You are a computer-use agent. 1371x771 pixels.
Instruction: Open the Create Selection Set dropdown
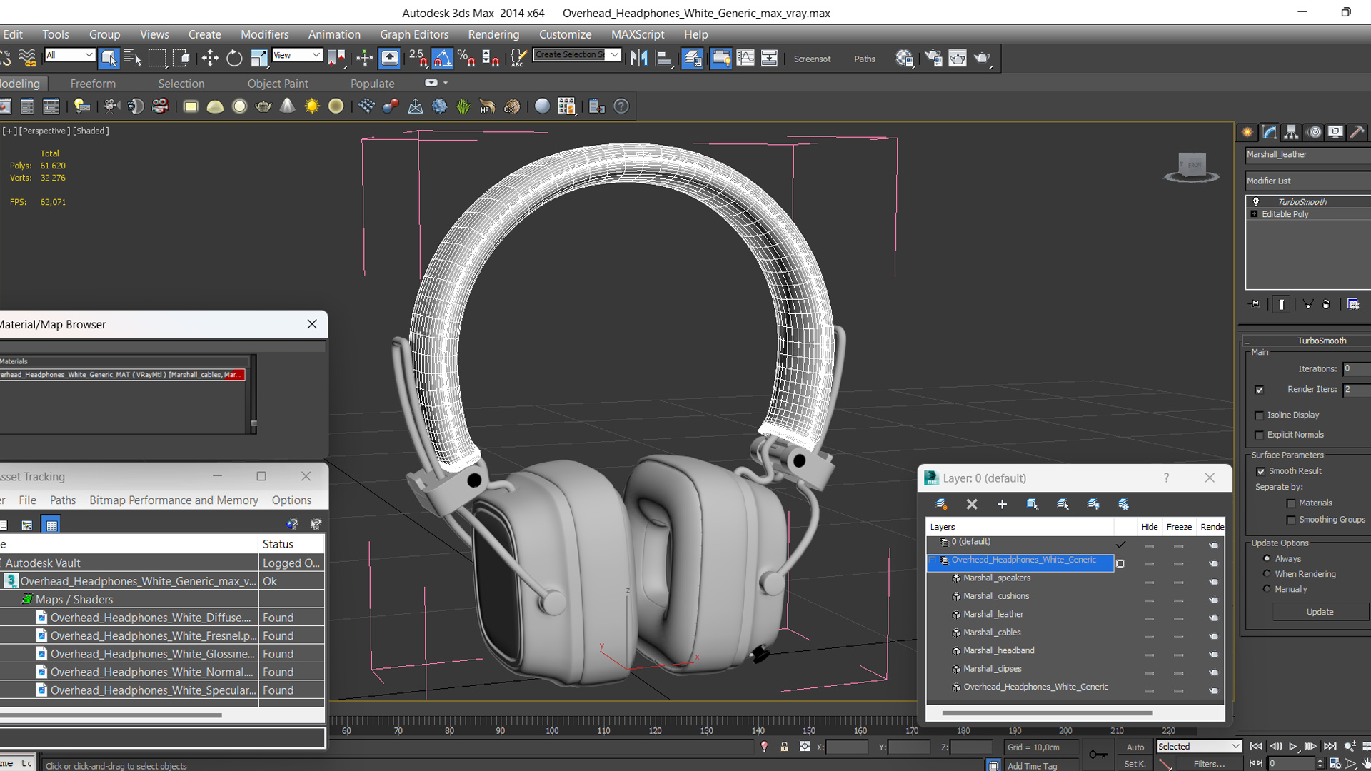pyautogui.click(x=576, y=55)
